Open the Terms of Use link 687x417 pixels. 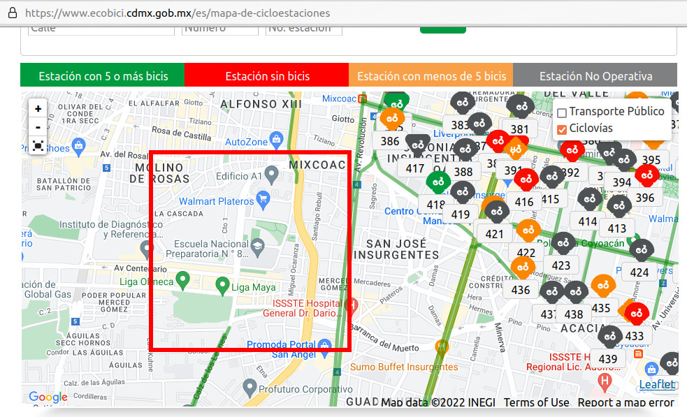(x=536, y=402)
